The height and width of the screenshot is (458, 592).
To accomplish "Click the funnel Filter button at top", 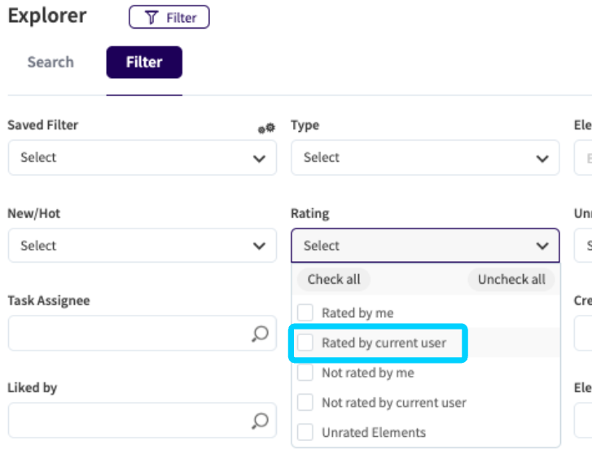I will click(169, 17).
